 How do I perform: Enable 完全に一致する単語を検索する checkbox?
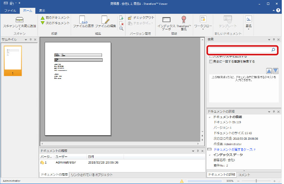(211, 61)
